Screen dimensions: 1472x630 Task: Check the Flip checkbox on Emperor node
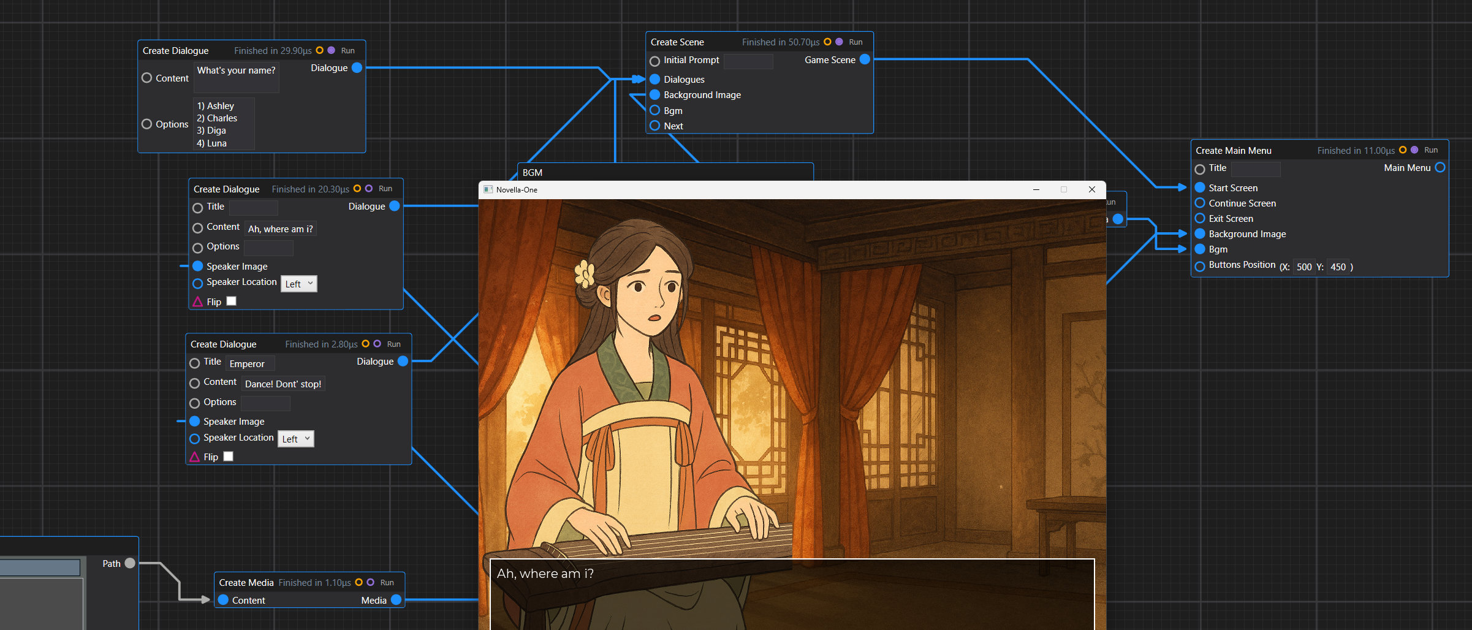point(228,456)
